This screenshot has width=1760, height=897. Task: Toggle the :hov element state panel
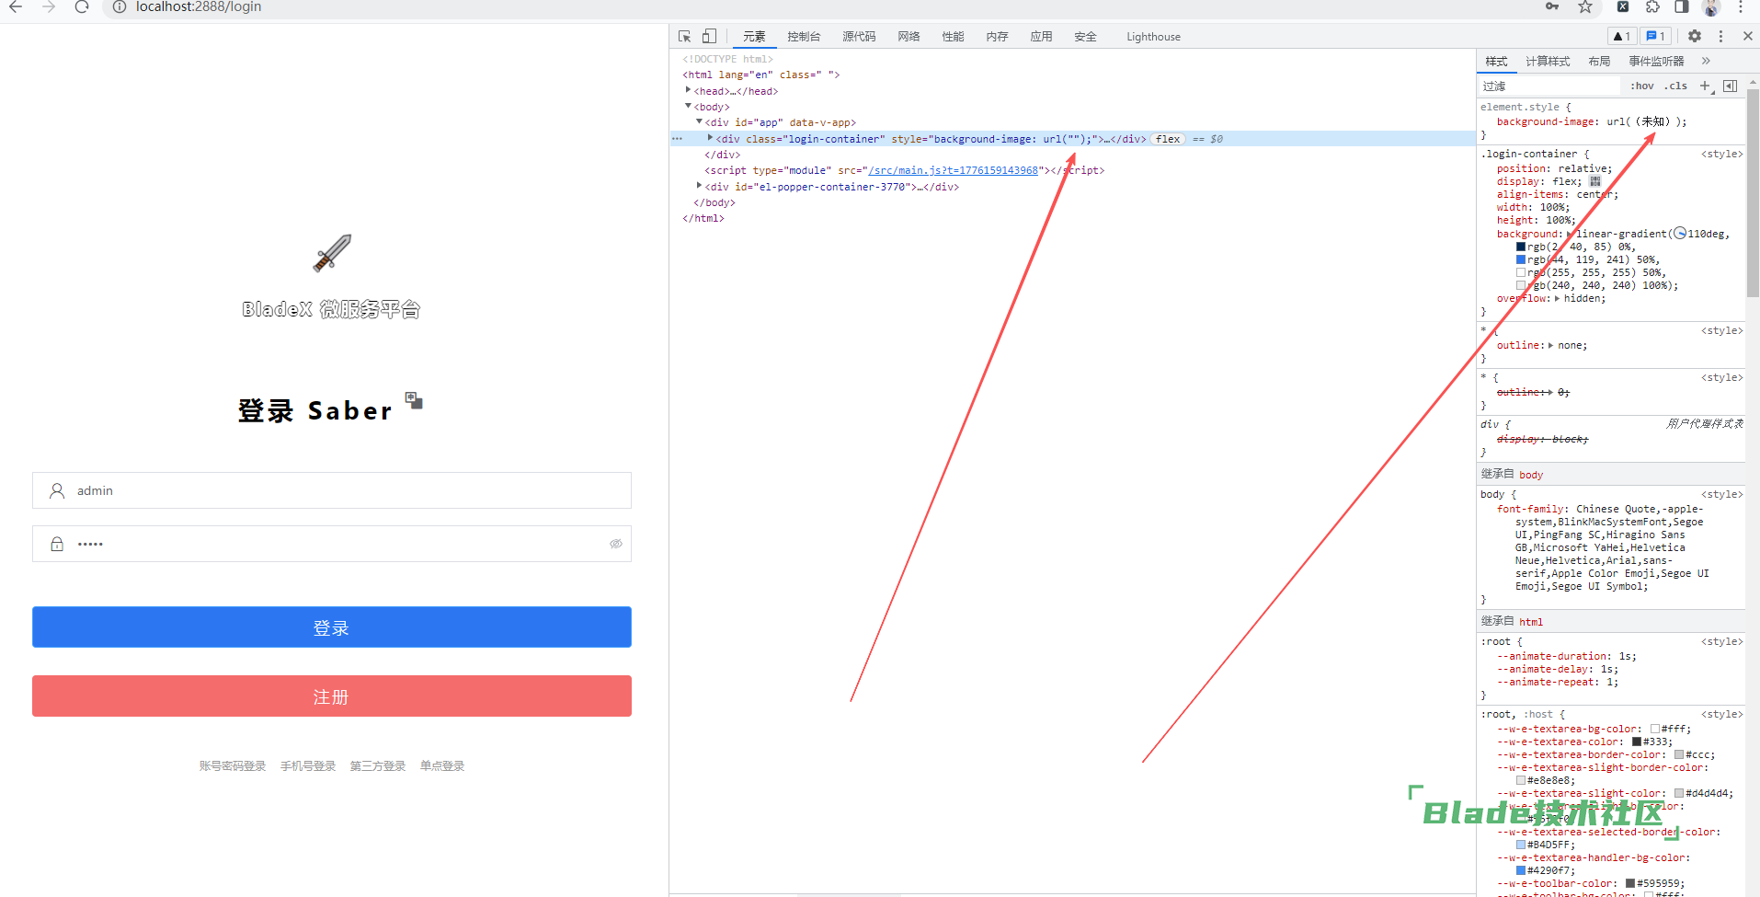coord(1641,86)
